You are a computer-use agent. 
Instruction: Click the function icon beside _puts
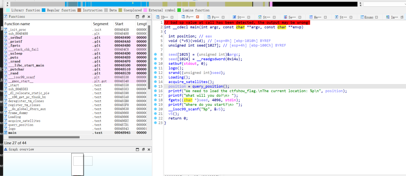click(6, 57)
